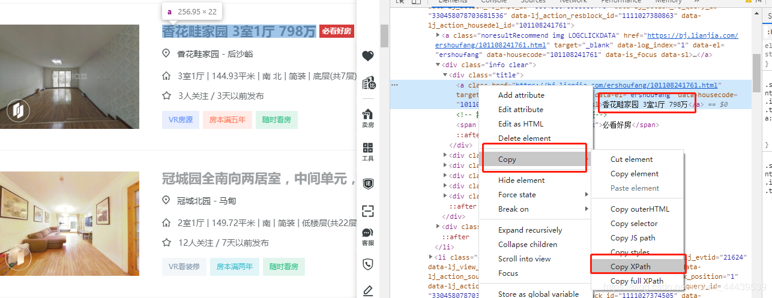Open first listing's room photo thumbnail

click(x=70, y=77)
